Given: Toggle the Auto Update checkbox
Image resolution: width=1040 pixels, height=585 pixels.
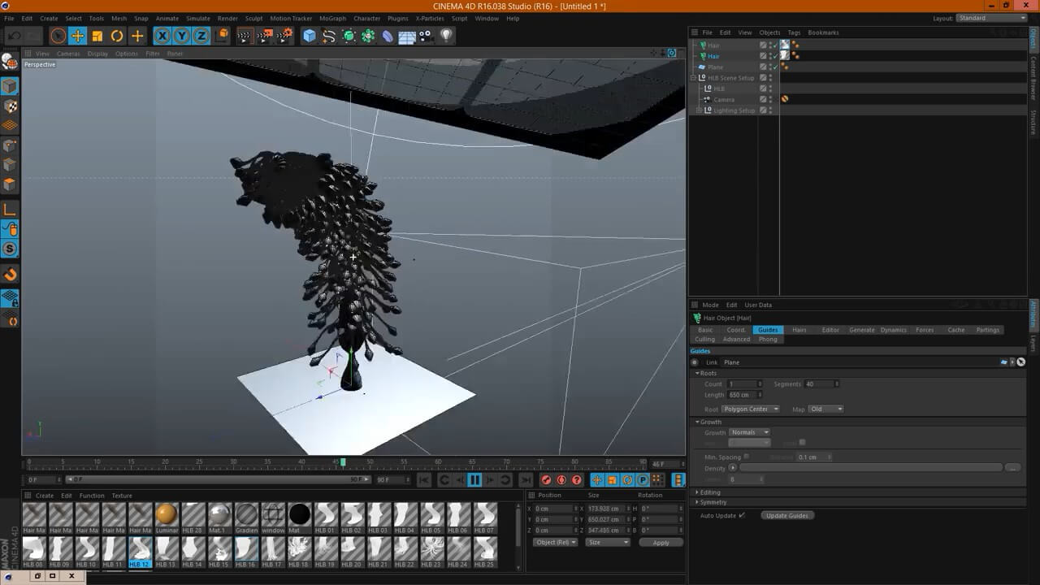Looking at the screenshot, I should pos(742,515).
